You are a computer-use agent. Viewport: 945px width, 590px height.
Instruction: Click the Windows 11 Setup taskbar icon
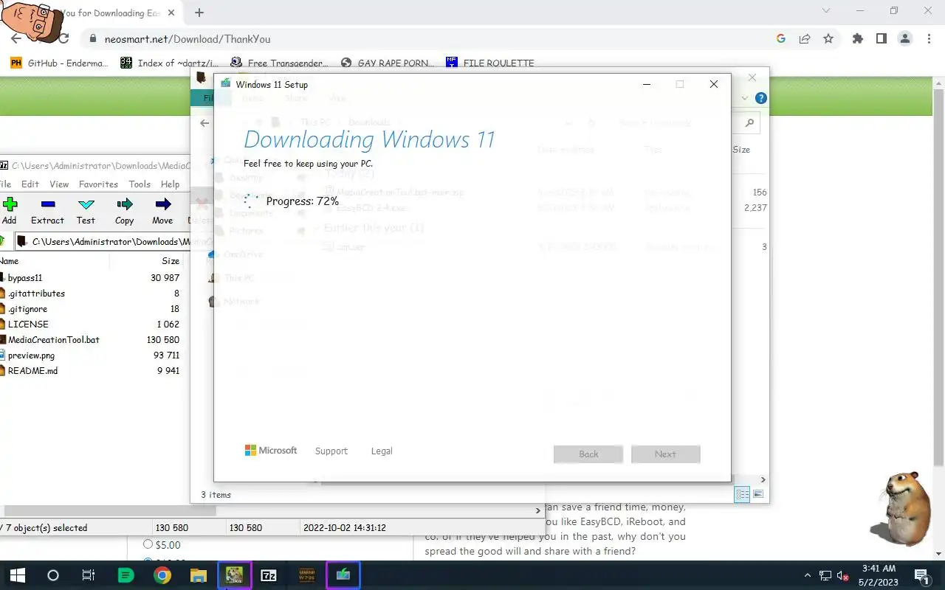coord(343,575)
